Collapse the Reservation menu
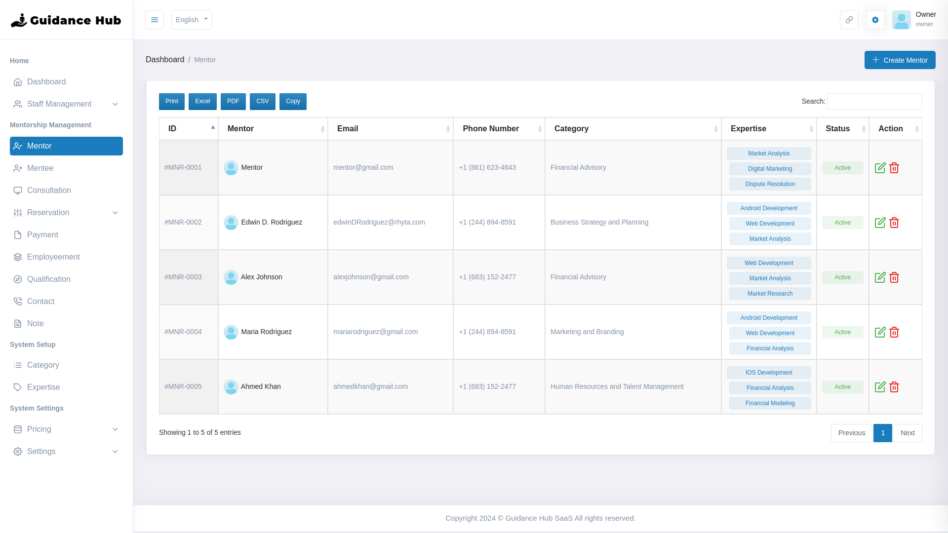948x533 pixels. [66, 213]
